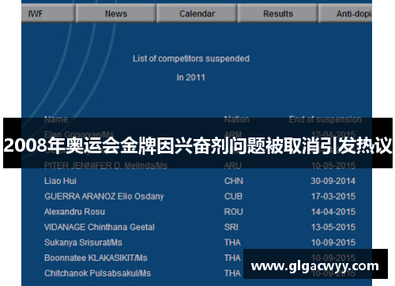The width and height of the screenshot is (395, 286).
Task: Click the 'List of competitors suspended' heading
Action: [x=191, y=58]
